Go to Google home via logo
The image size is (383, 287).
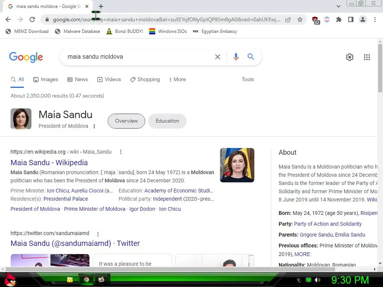point(26,57)
